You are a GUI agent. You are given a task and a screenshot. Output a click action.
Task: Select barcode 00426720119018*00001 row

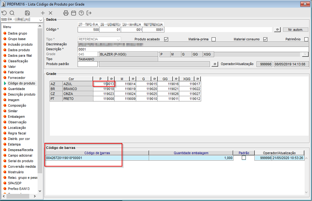(97, 158)
